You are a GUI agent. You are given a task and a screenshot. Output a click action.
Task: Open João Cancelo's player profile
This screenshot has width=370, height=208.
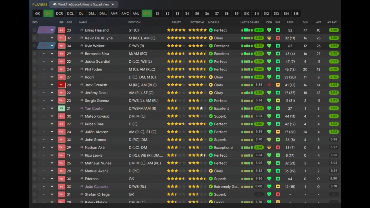point(96,187)
